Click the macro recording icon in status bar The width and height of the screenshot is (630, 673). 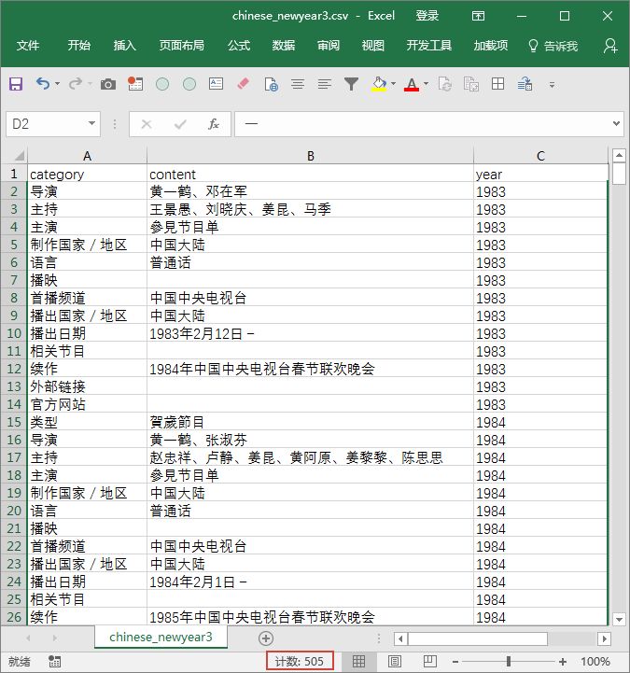pyautogui.click(x=54, y=661)
